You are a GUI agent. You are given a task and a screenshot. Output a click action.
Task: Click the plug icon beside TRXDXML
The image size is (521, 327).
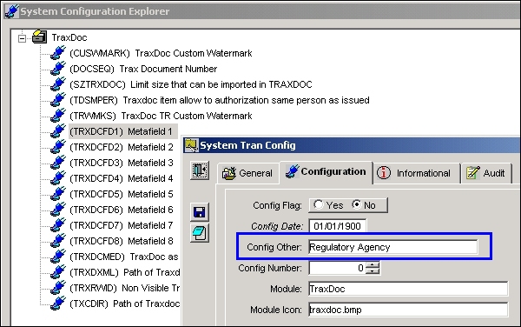point(58,272)
